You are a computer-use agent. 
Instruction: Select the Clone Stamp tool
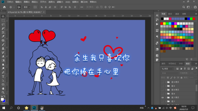[3, 49]
